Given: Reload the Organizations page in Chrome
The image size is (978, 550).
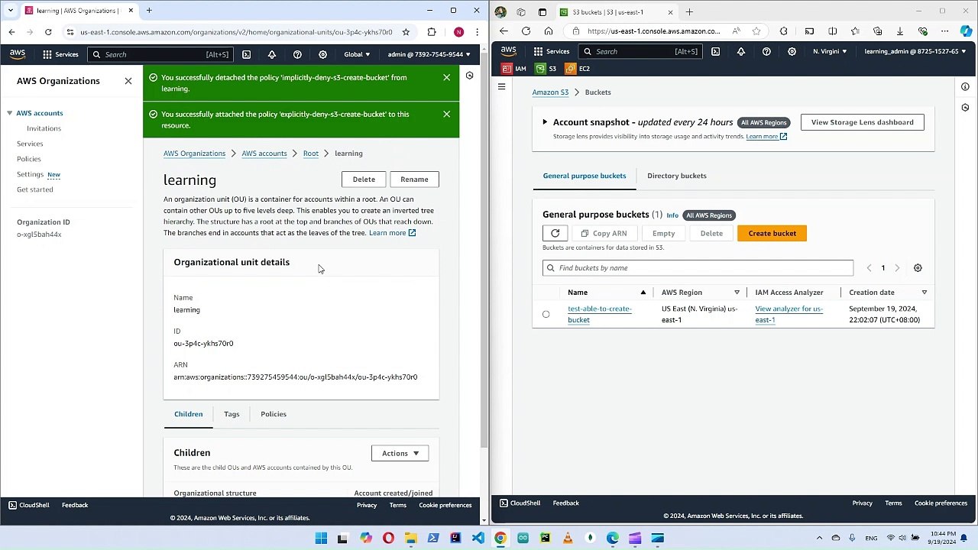Looking at the screenshot, I should tap(48, 32).
